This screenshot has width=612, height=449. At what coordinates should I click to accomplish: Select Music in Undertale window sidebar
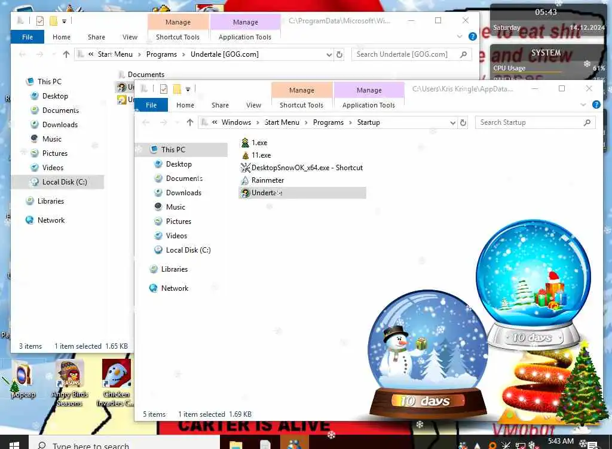[x=52, y=139]
